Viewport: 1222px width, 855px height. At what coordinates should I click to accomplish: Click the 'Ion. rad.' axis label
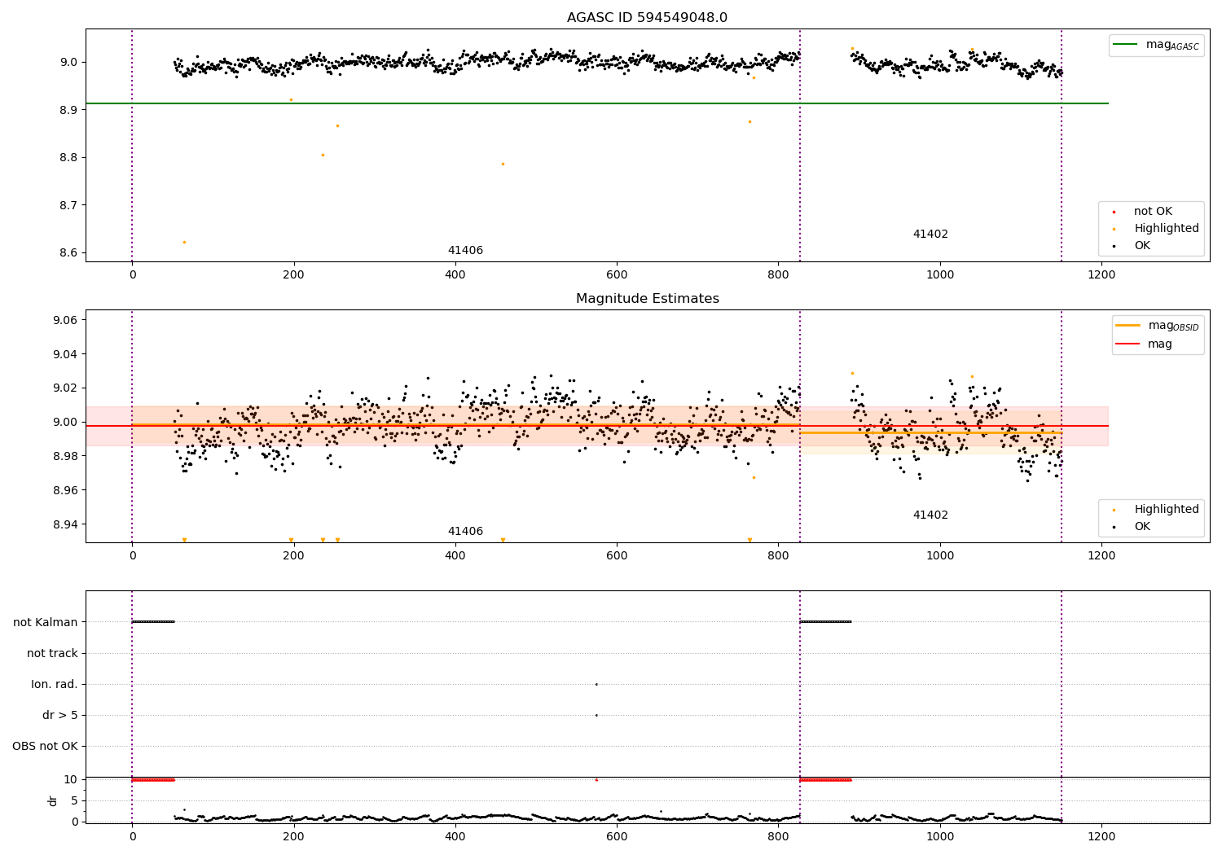point(55,684)
